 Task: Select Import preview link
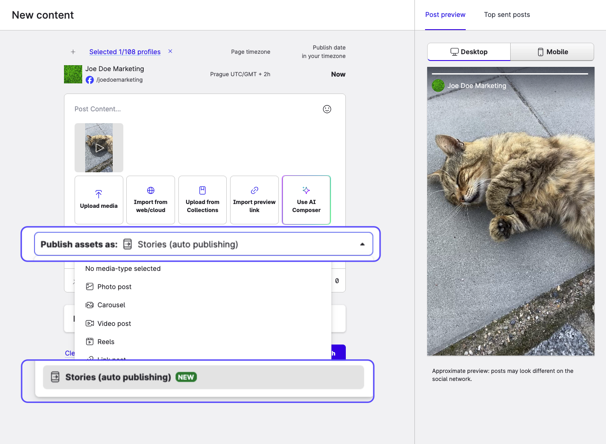pos(254,200)
